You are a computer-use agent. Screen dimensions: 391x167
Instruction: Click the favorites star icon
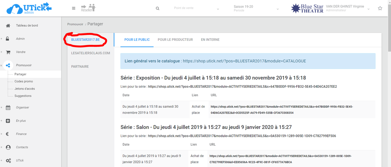tap(380, 9)
